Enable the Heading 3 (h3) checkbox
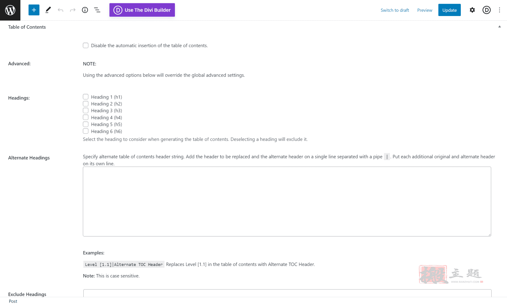 pyautogui.click(x=86, y=110)
